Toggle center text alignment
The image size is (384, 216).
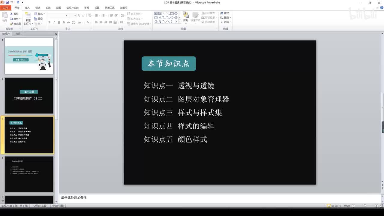[x=101, y=22]
